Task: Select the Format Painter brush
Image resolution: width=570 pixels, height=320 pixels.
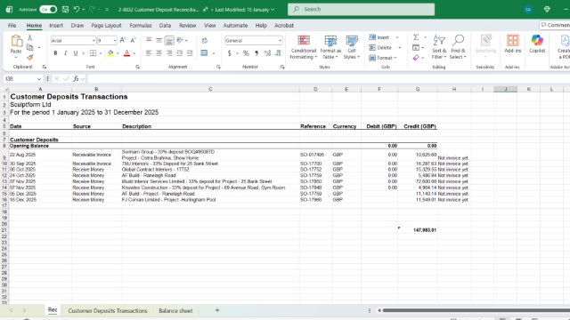Action: click(x=29, y=57)
